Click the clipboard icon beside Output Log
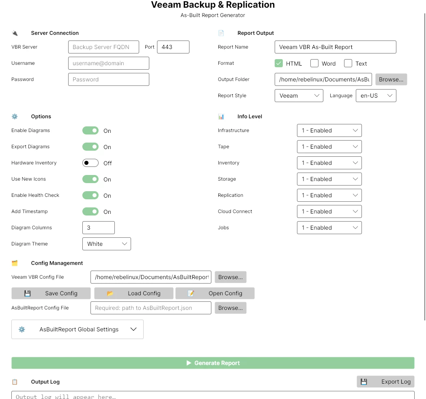Viewport: 426px width, 399px height. pyautogui.click(x=15, y=382)
